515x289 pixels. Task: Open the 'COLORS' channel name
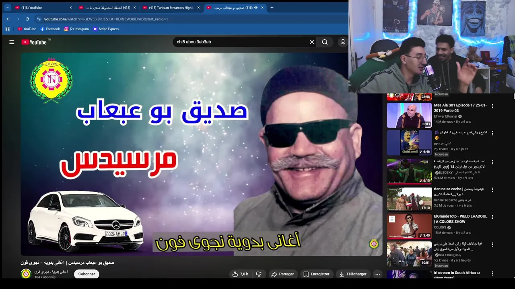coord(440,228)
